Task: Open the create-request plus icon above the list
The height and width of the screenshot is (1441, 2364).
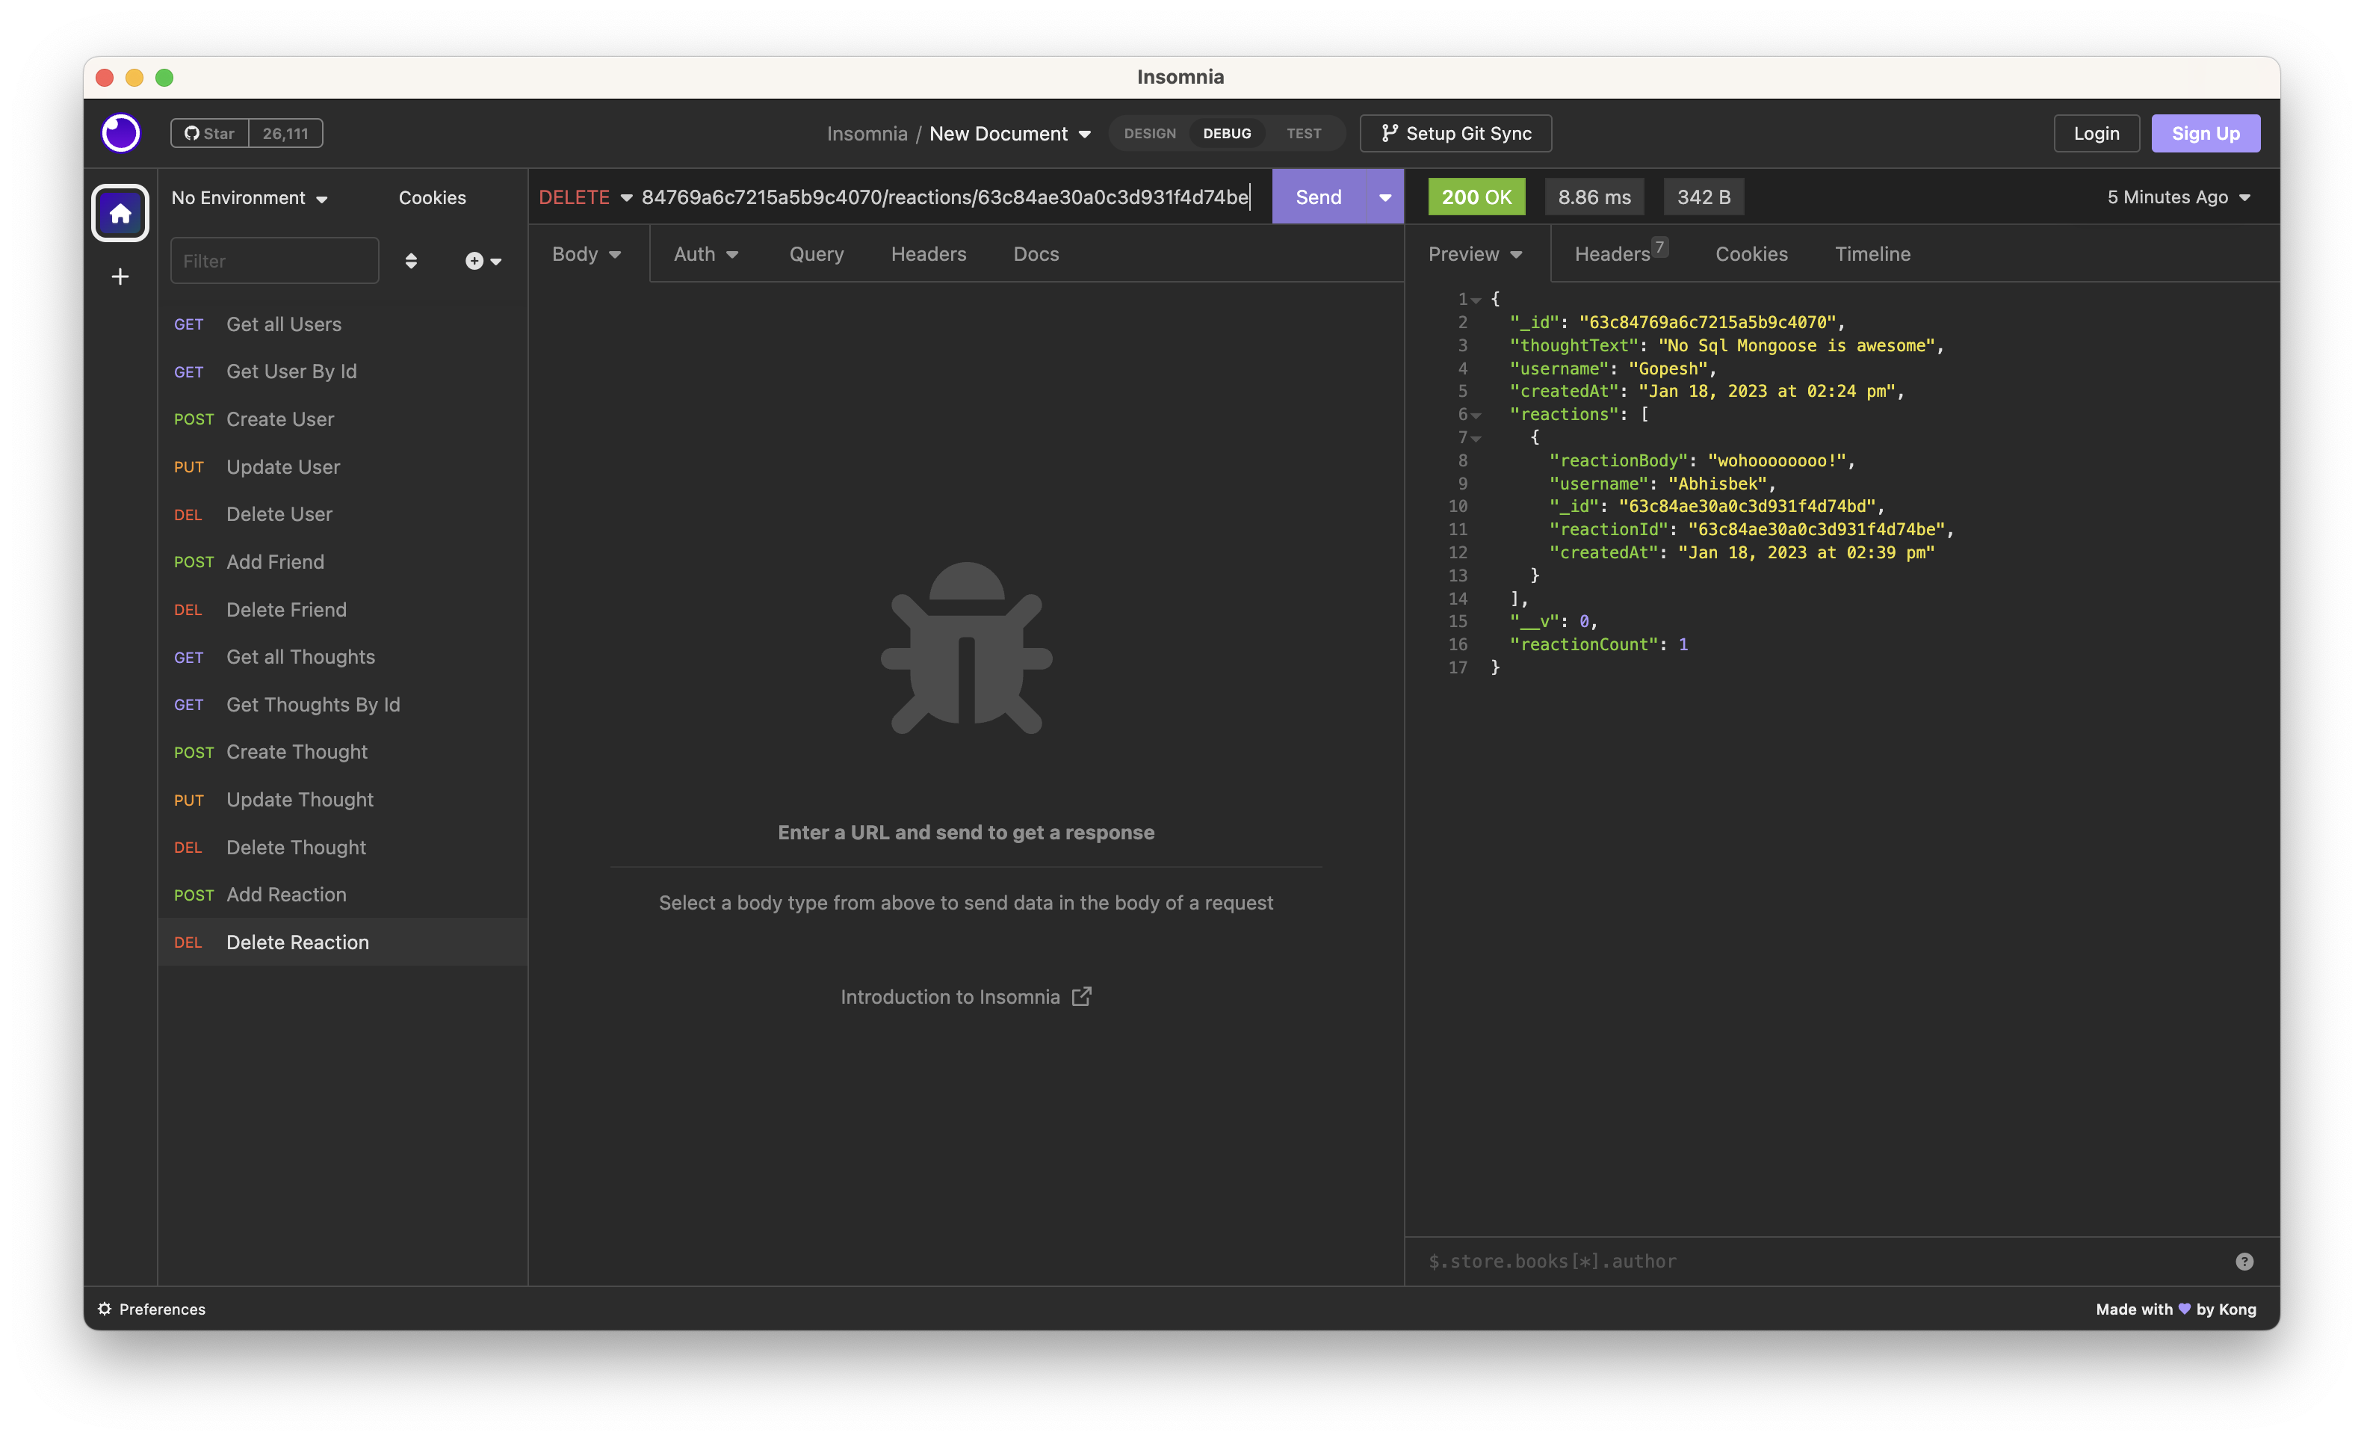Action: (475, 260)
